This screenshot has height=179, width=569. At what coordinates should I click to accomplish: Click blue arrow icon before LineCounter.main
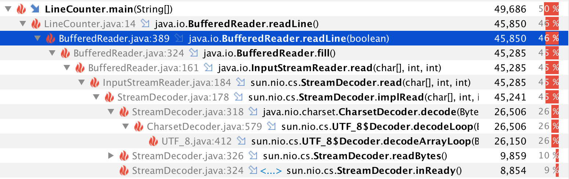click(35, 9)
